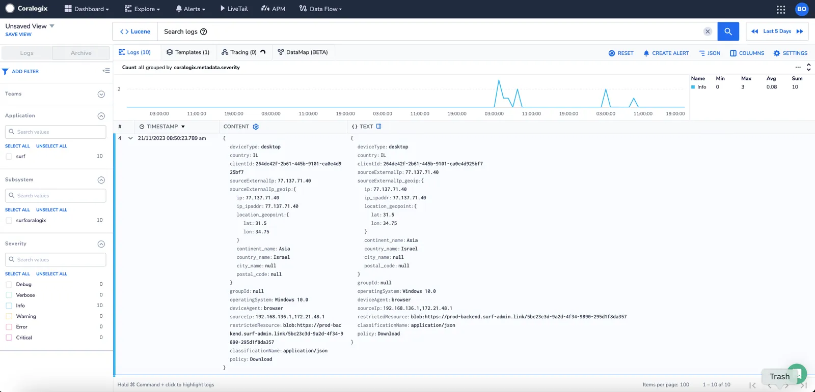
Task: Tick the Error severity checkbox
Action: 9,327
